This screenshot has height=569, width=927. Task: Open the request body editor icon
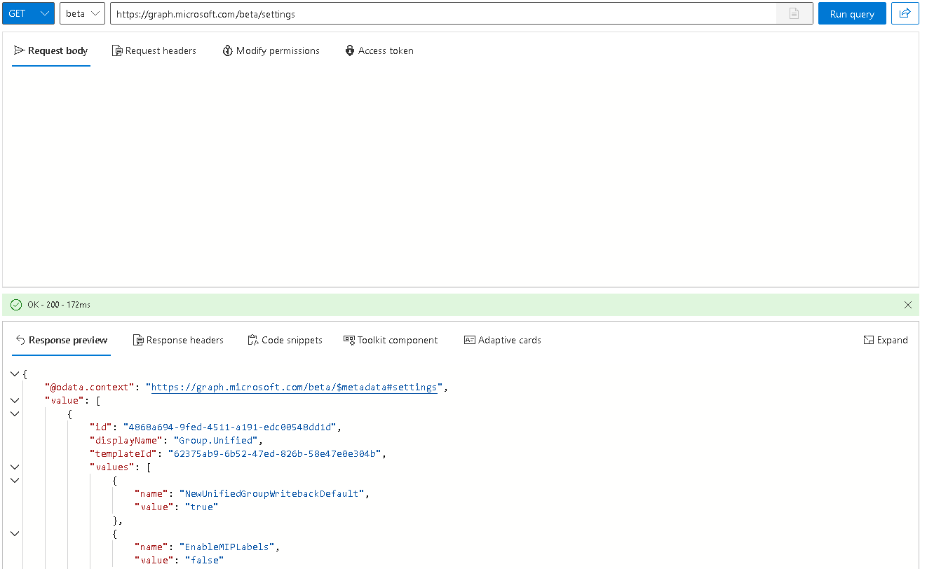20,50
